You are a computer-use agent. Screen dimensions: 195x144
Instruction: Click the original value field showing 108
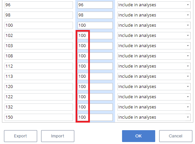[39, 56]
